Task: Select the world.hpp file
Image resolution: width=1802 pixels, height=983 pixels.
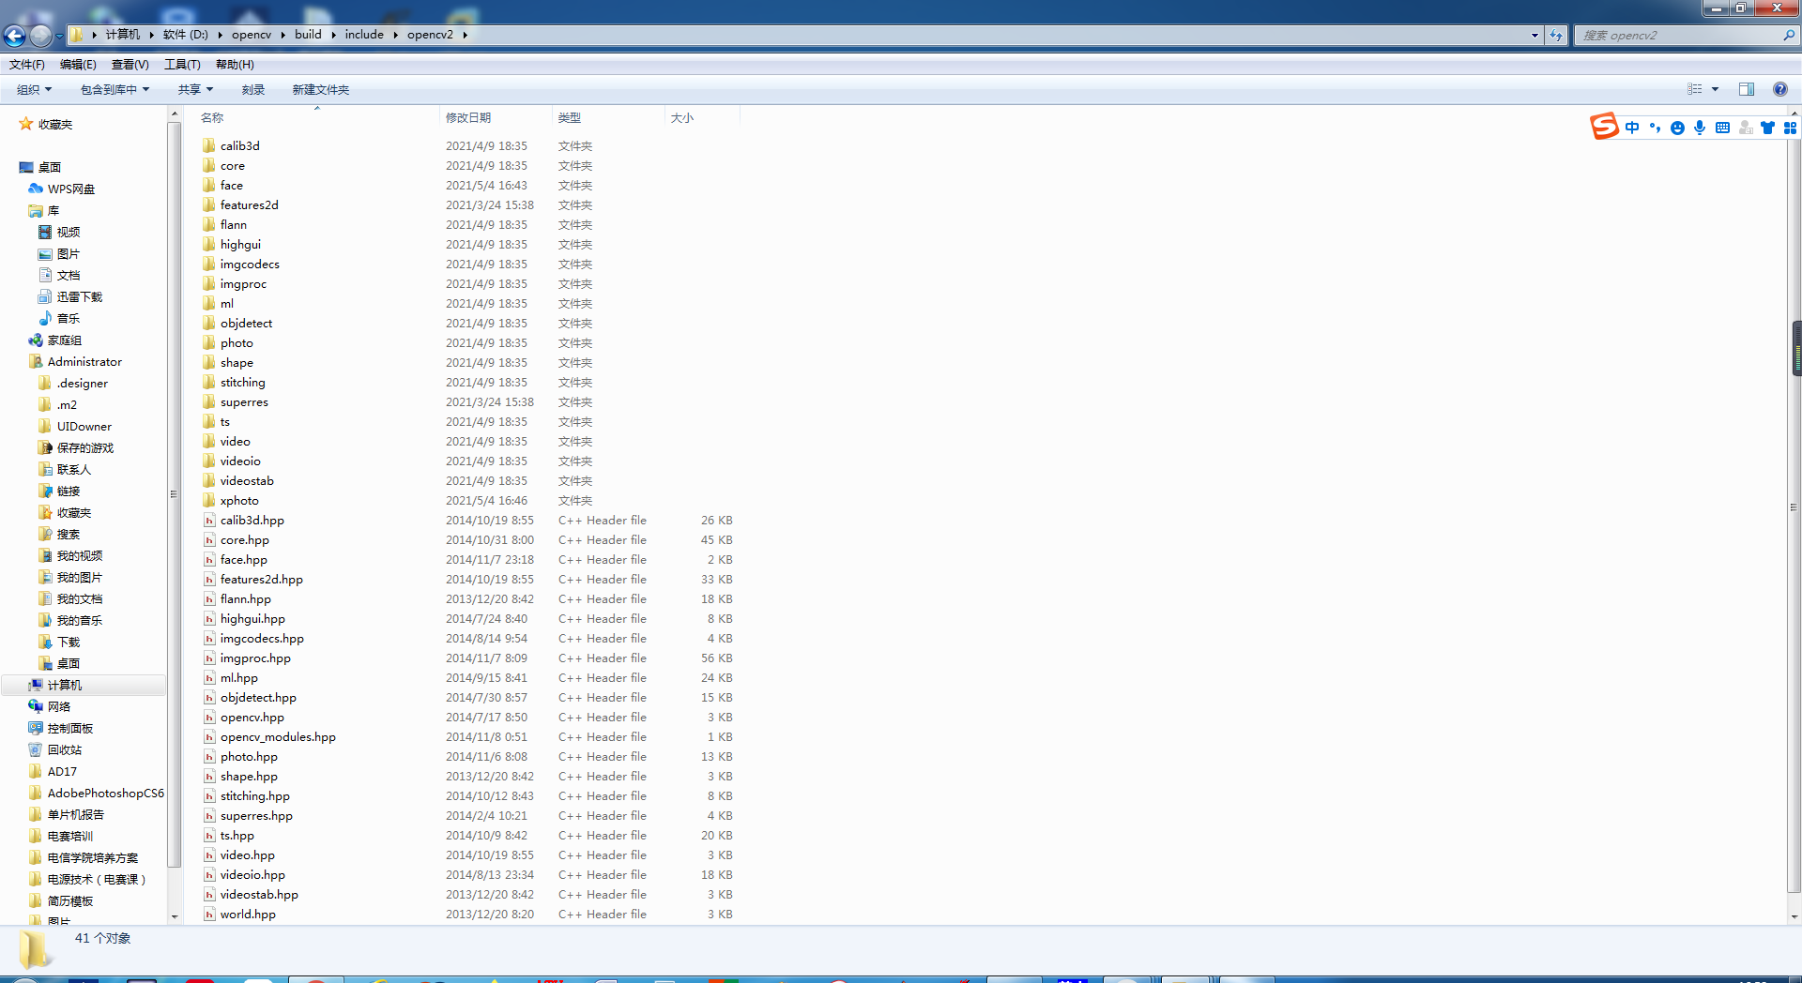Action: 248,914
